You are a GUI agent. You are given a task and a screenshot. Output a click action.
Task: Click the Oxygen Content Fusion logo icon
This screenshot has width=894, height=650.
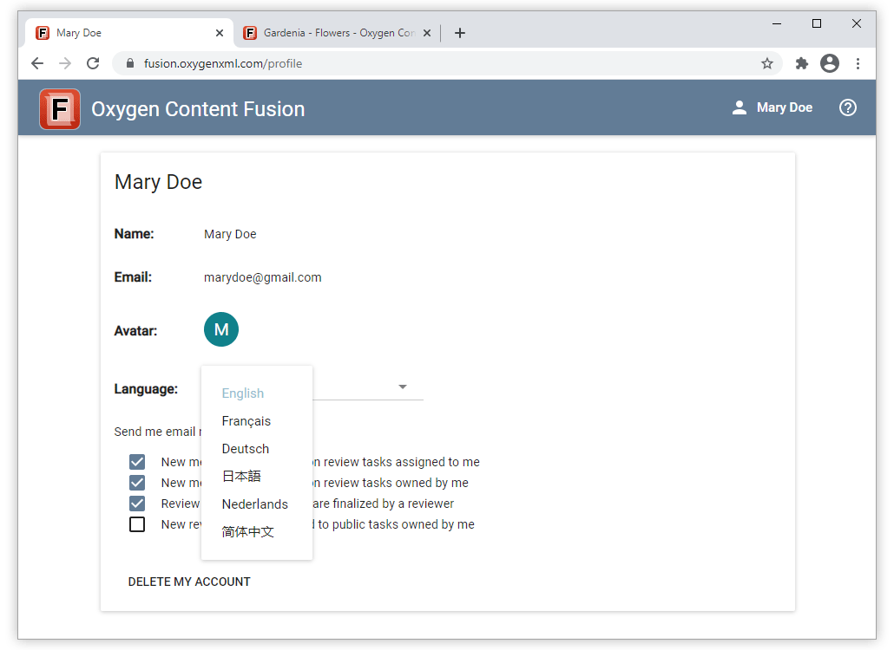click(x=60, y=108)
